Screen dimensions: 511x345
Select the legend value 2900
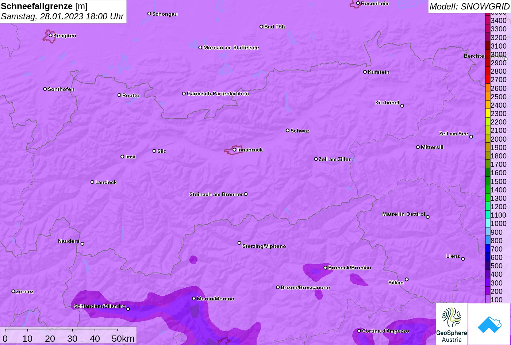pos(499,63)
